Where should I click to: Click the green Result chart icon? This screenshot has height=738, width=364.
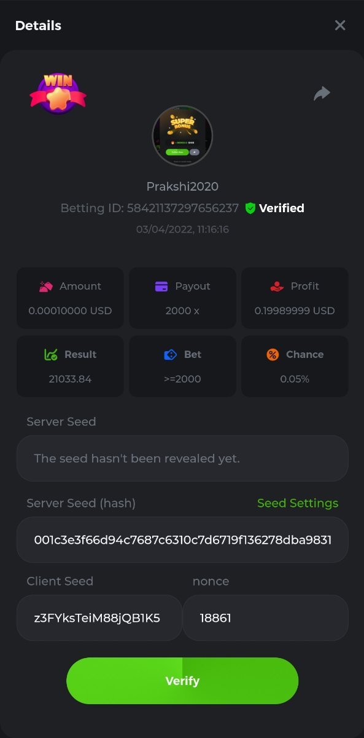(x=51, y=354)
